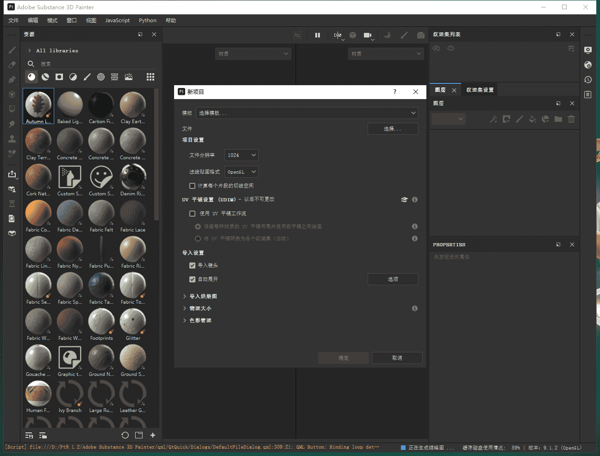Open the Log icon on right dock

tap(588, 94)
